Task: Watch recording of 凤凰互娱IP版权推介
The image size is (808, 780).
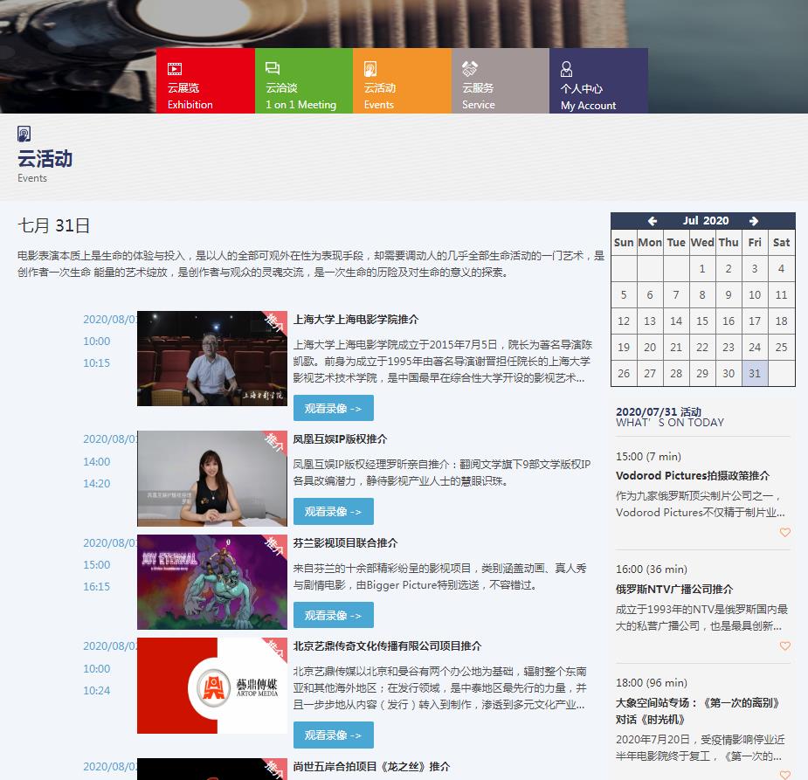Action: pyautogui.click(x=333, y=511)
